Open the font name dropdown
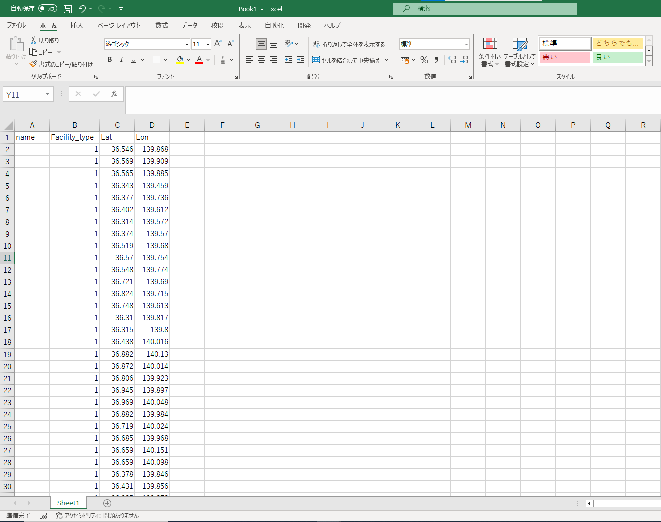Screen dimensions: 661x522 (187, 44)
